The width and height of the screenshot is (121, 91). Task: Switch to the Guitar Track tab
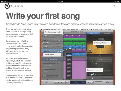[x=94, y=33]
